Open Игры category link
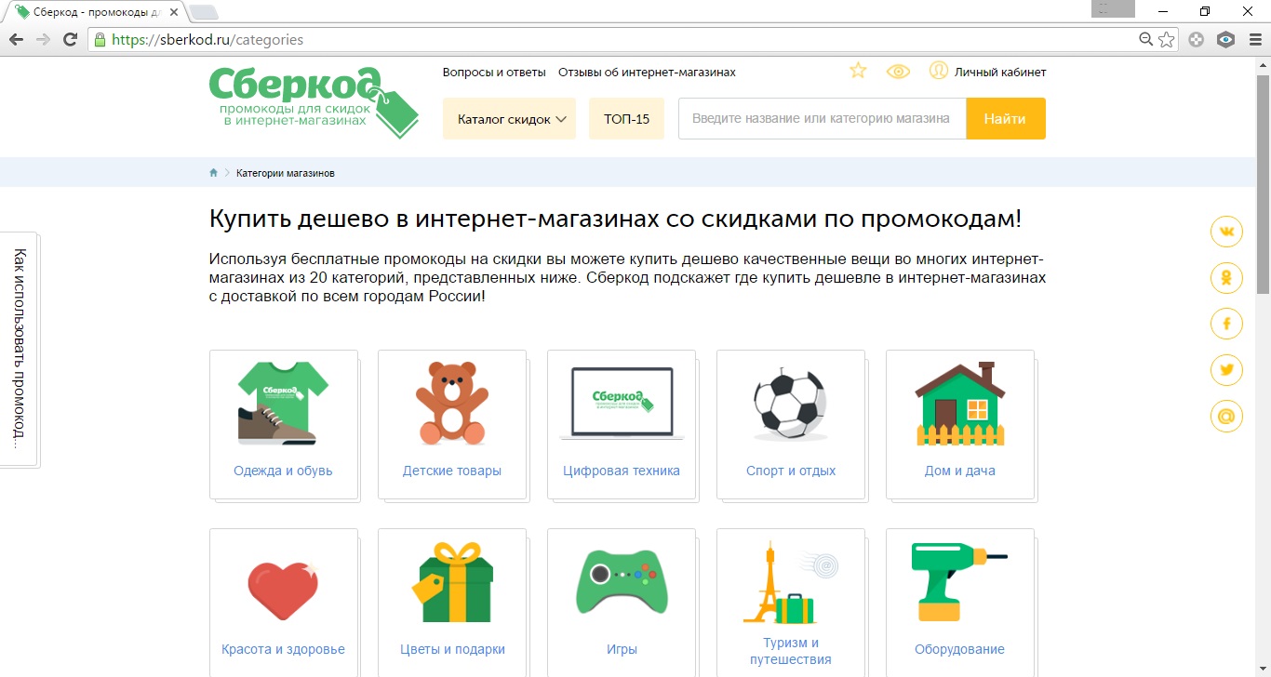The width and height of the screenshot is (1271, 677). [x=622, y=649]
